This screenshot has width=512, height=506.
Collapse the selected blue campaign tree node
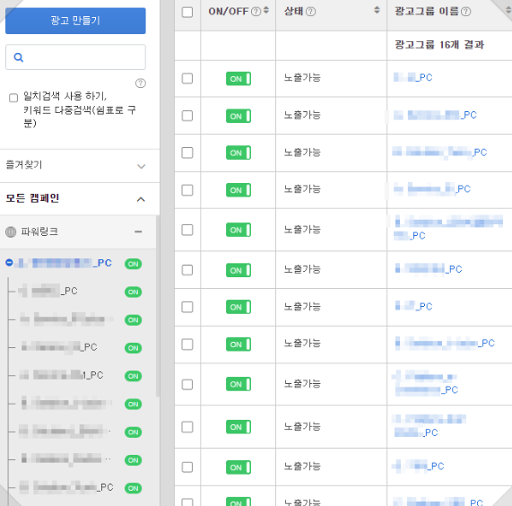[x=9, y=262]
